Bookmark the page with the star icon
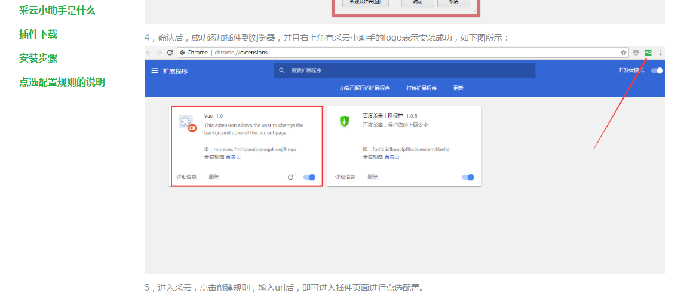The width and height of the screenshot is (684, 299). pos(623,53)
